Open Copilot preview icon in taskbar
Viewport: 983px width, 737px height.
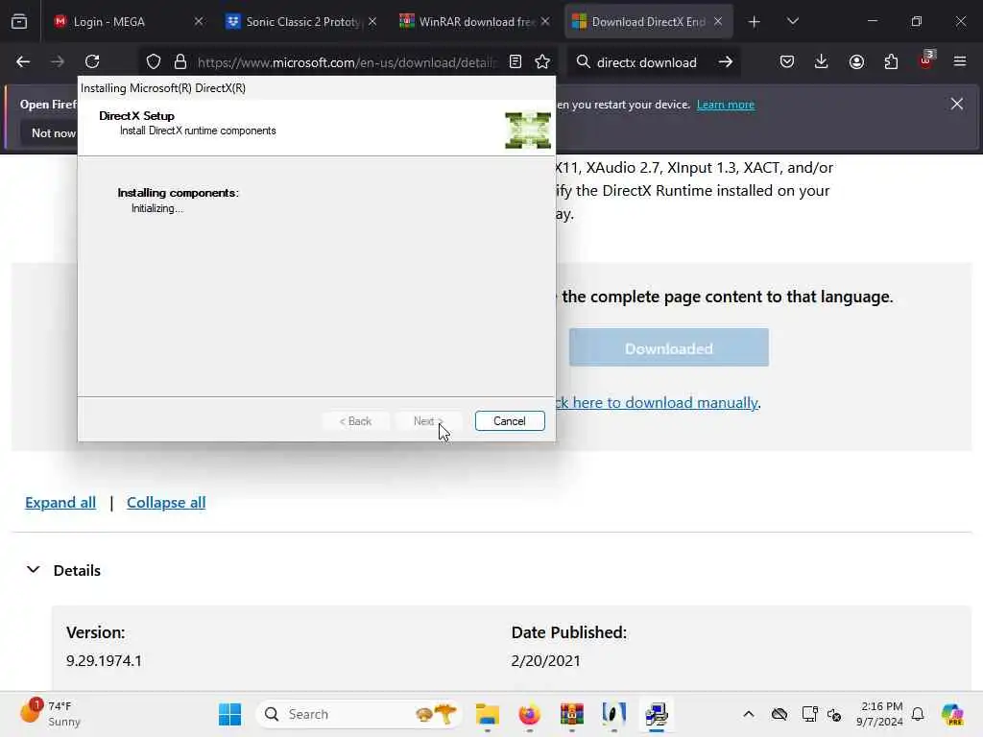pyautogui.click(x=951, y=714)
